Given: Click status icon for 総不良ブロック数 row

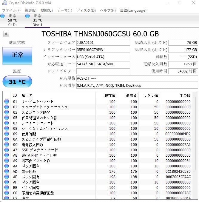Looking at the screenshot, I should coord(7,161).
